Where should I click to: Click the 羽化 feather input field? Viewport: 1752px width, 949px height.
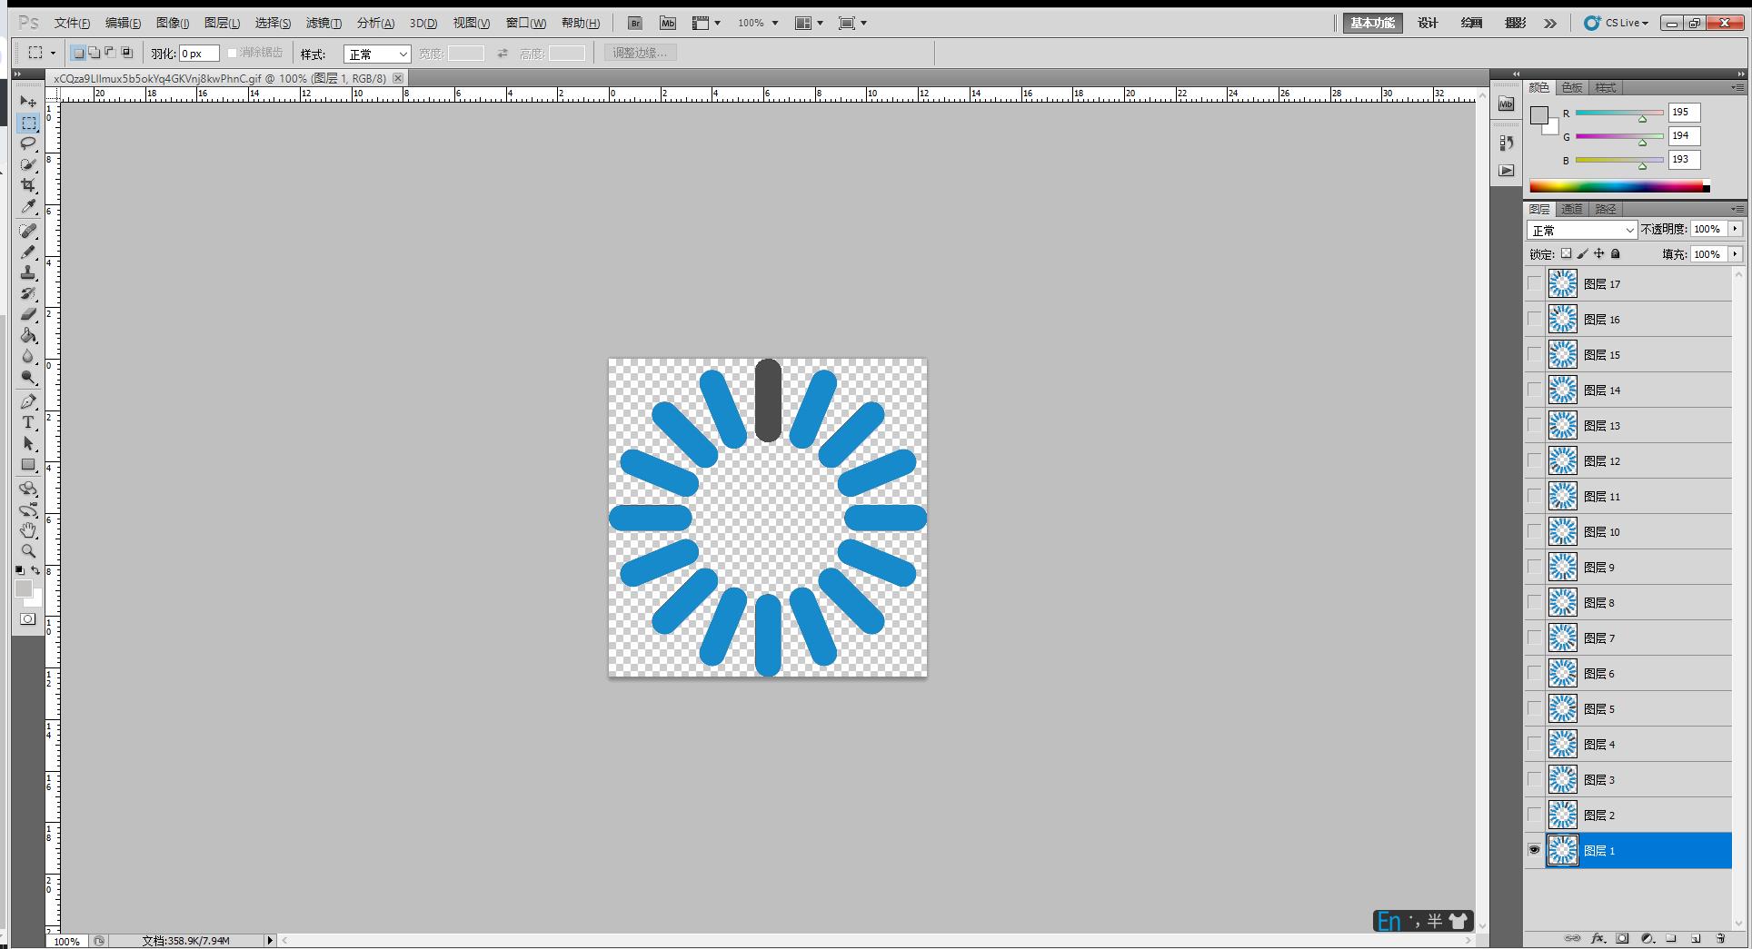199,54
